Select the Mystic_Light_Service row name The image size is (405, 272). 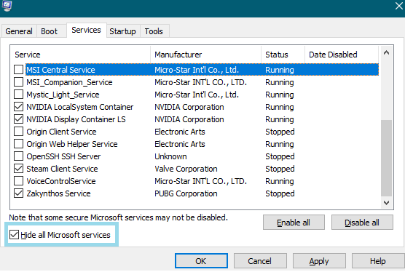tap(63, 95)
